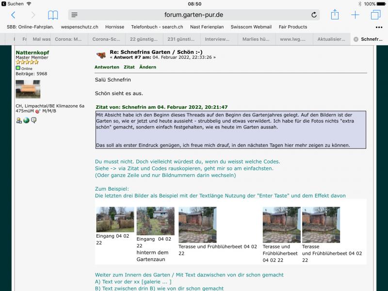
Task: Switch to the Corona-Sc... tab
Action: 107,39
